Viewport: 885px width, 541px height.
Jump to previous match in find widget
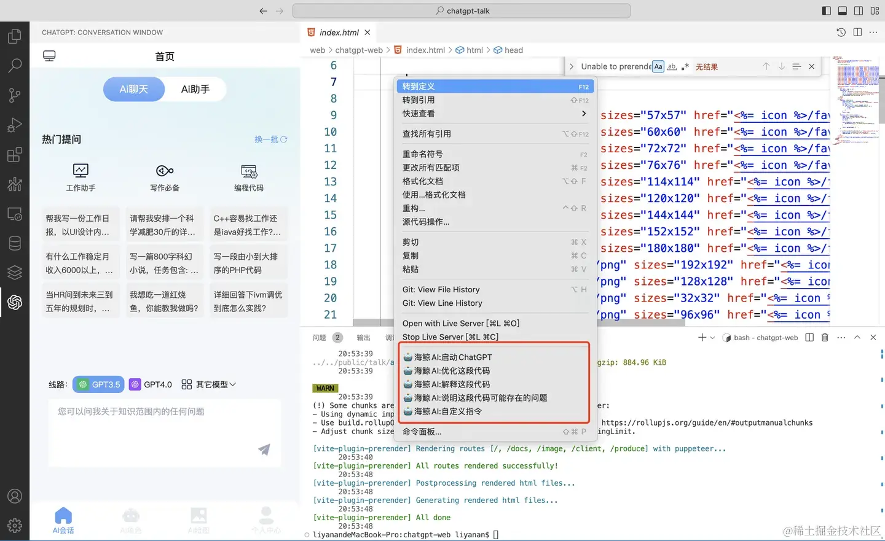click(x=766, y=66)
